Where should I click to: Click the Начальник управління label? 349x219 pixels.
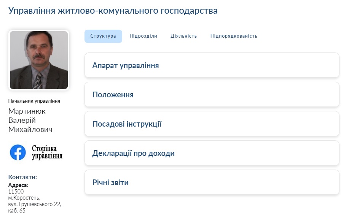coord(34,101)
